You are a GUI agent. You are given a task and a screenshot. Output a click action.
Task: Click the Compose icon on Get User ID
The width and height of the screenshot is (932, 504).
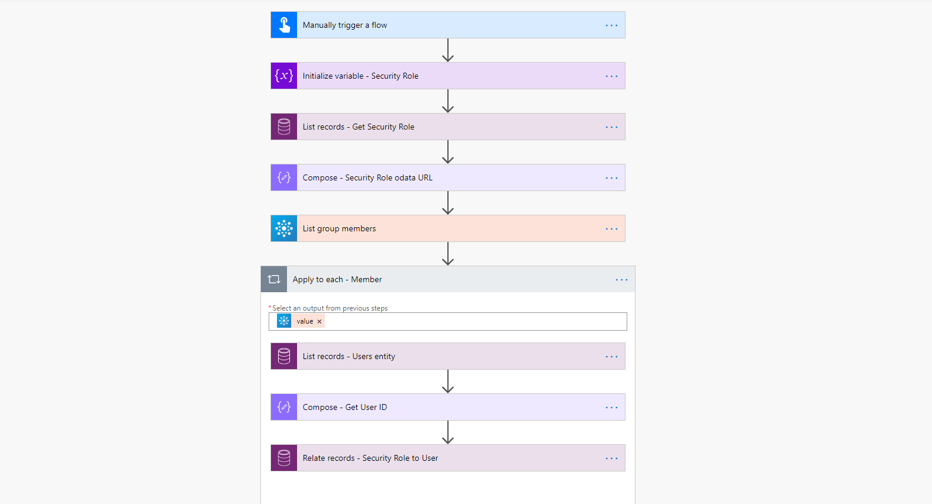tap(283, 406)
